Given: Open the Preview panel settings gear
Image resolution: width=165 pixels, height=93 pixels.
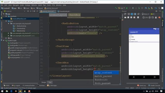Looking at the screenshot, I should click(156, 11).
